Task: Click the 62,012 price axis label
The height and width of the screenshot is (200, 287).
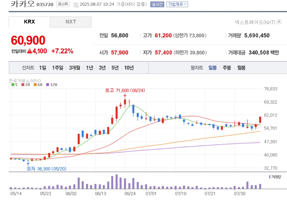Action: point(270,115)
